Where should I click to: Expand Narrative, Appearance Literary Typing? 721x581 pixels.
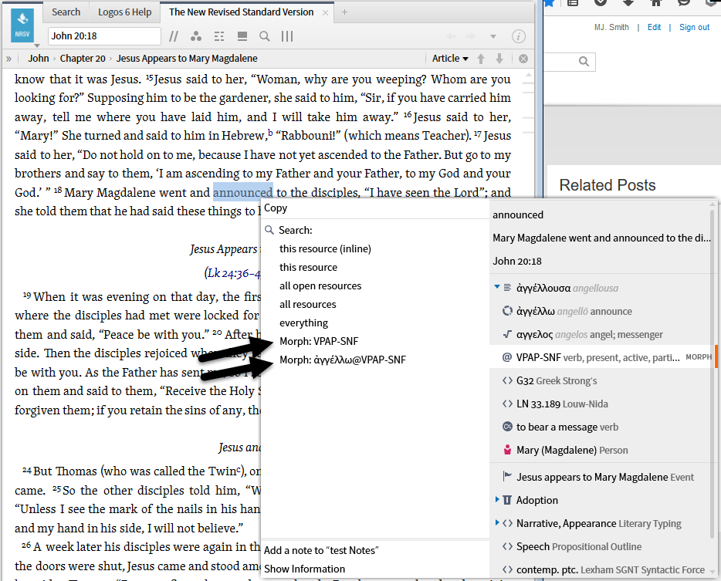pos(496,522)
